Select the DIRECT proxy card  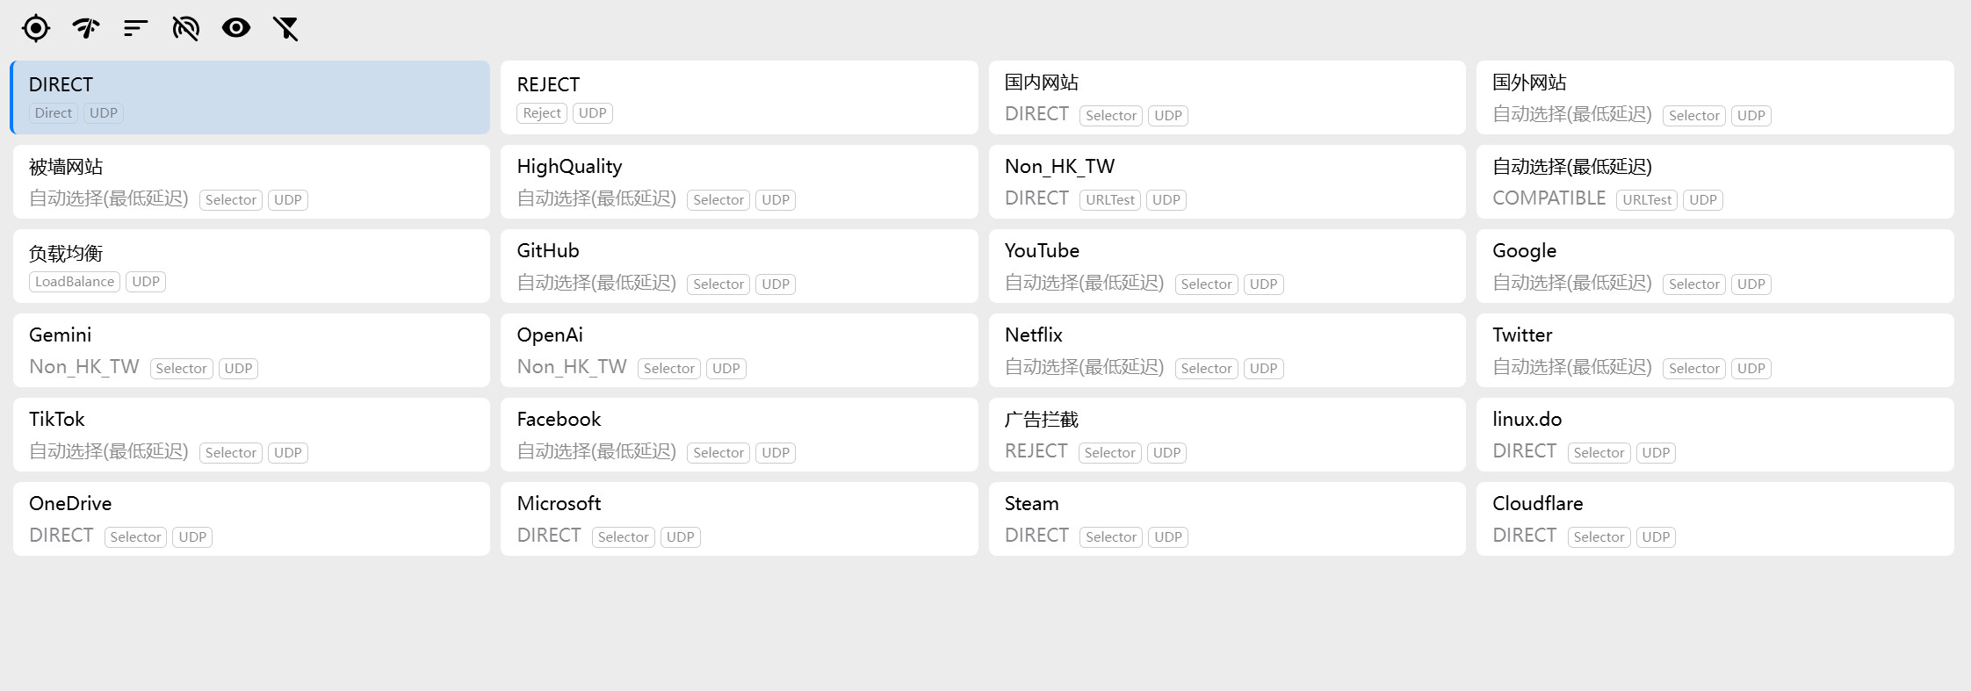pos(250,97)
